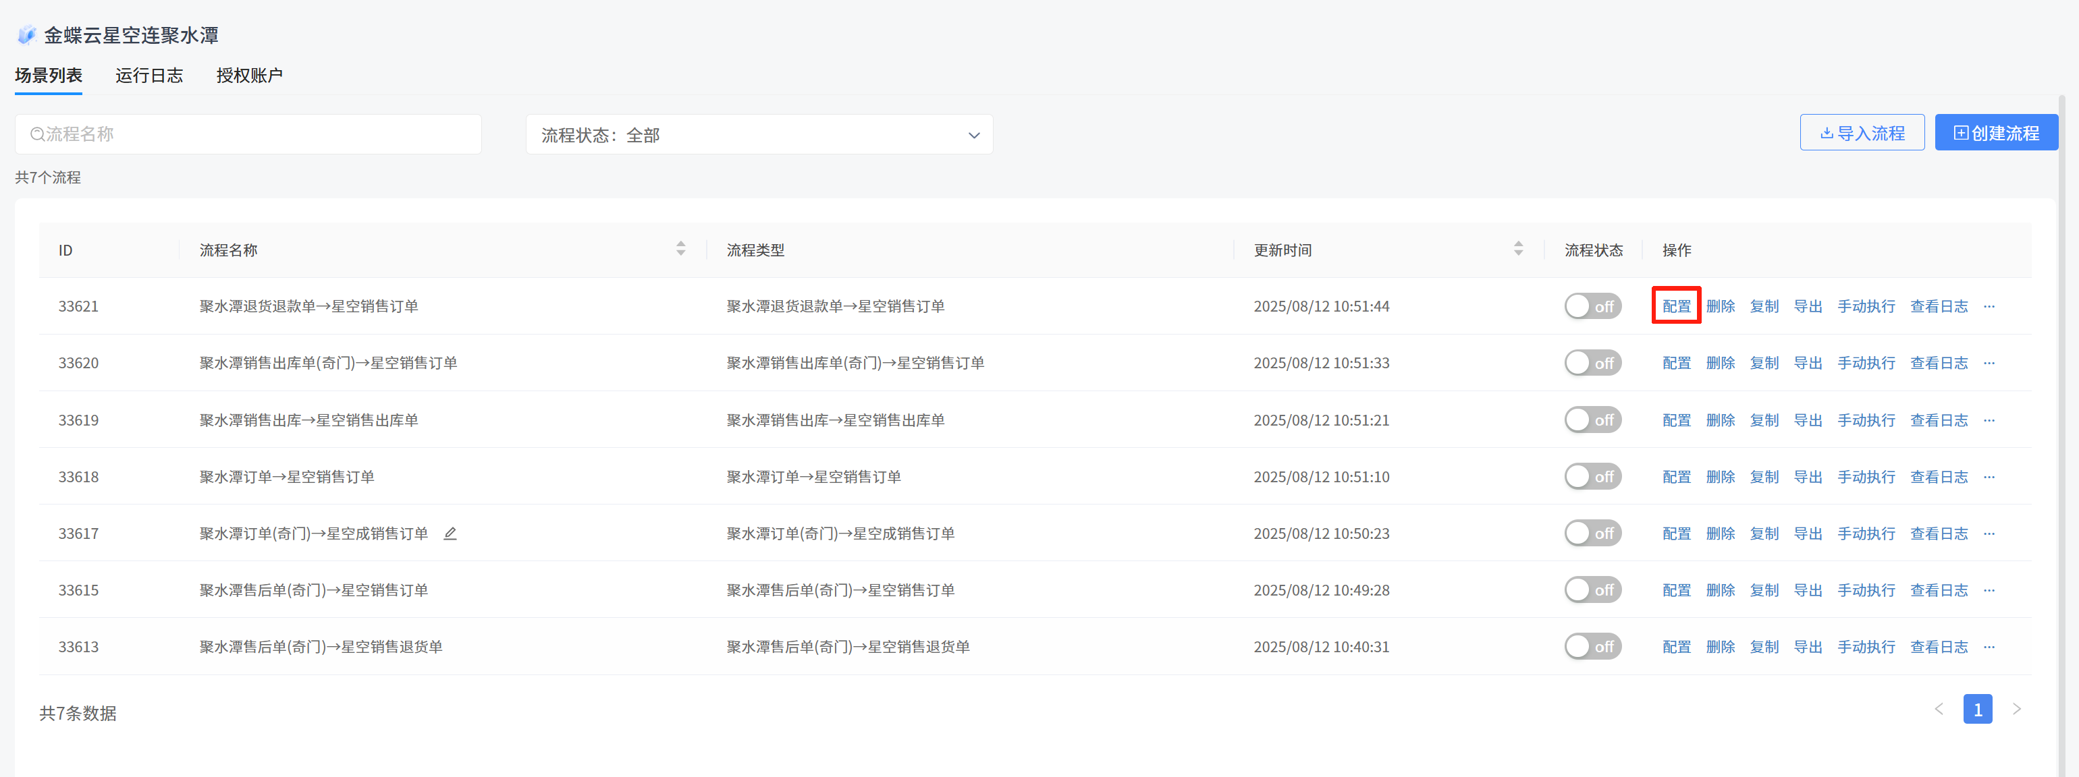Screen dimensions: 2079x777
Task: Click 手动执行 for flow 33620
Action: 1866,363
